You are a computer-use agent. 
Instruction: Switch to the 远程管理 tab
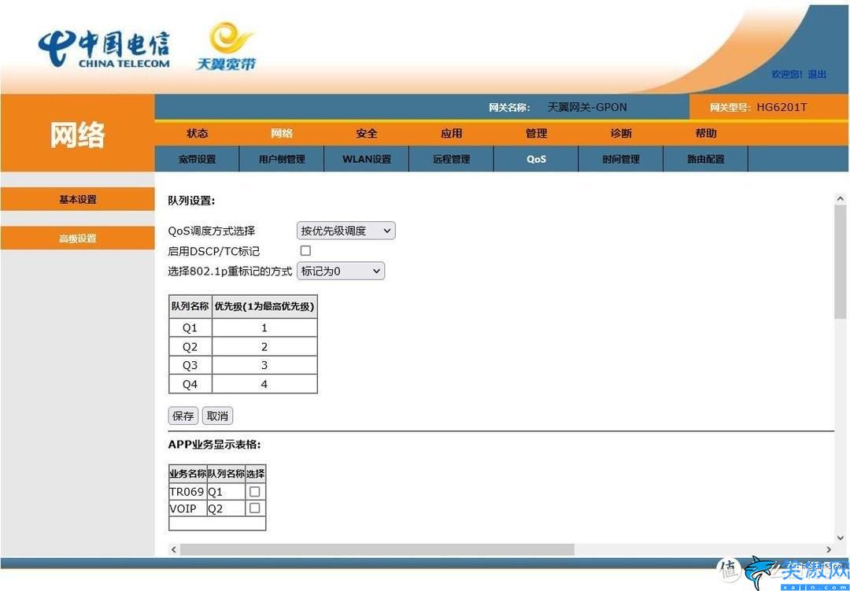coord(452,160)
